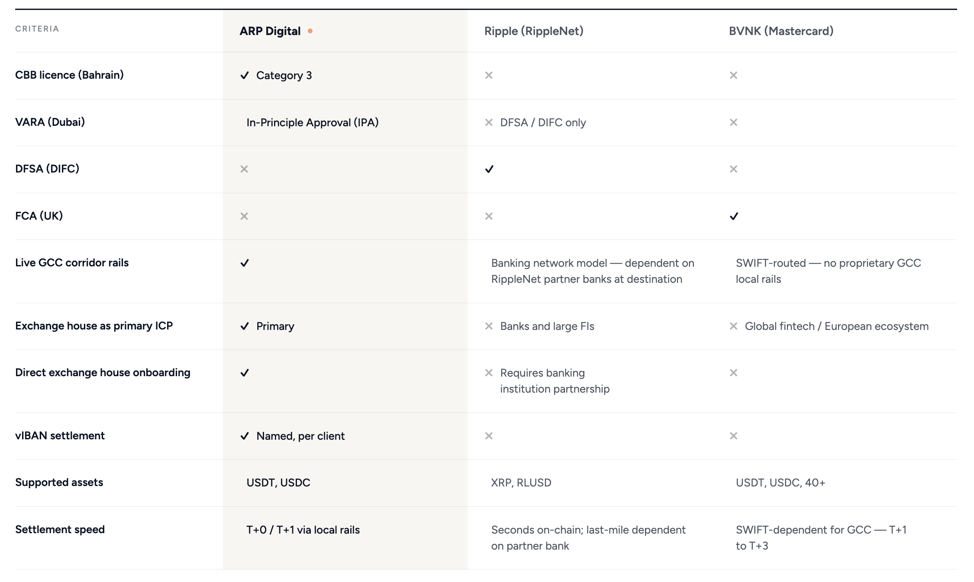974x582 pixels.
Task: Click the CRITERIA header label
Action: (37, 29)
